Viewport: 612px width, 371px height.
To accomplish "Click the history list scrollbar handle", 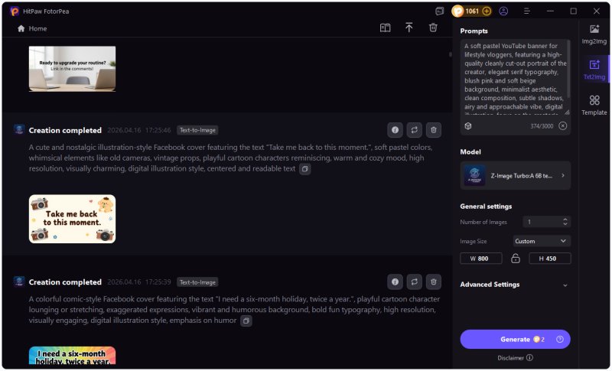I will [x=450, y=54].
